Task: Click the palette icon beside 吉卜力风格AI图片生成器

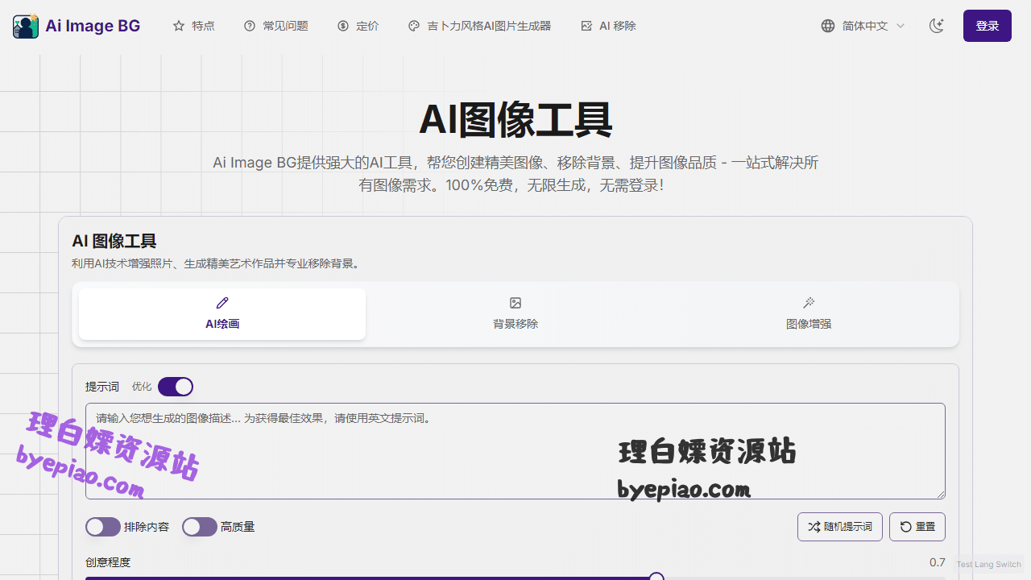Action: click(414, 26)
